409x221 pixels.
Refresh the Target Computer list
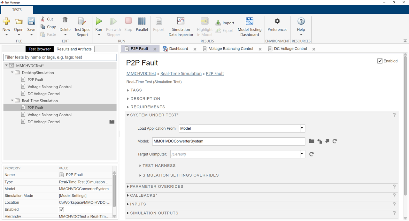point(312,154)
